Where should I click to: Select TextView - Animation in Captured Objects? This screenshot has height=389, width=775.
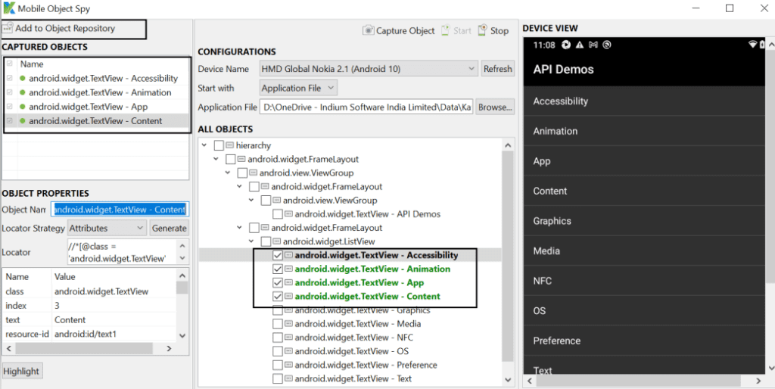tap(100, 92)
